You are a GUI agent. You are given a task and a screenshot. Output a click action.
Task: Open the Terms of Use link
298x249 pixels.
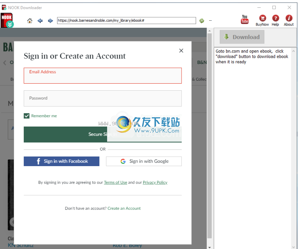[x=115, y=182]
